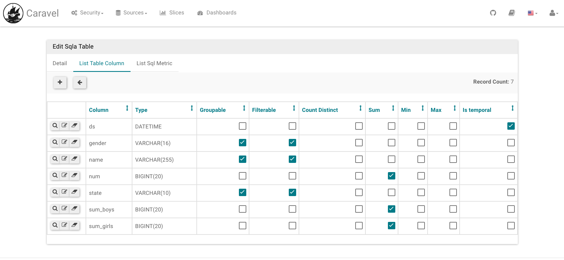Screen dimensions: 564x260
Task: Click the magnifier icon for ds row
Action: click(55, 126)
